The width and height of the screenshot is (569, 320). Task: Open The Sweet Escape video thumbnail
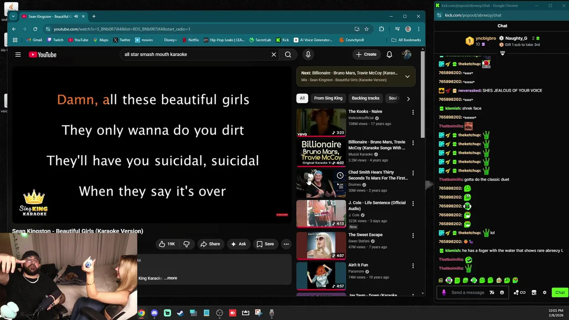[321, 245]
